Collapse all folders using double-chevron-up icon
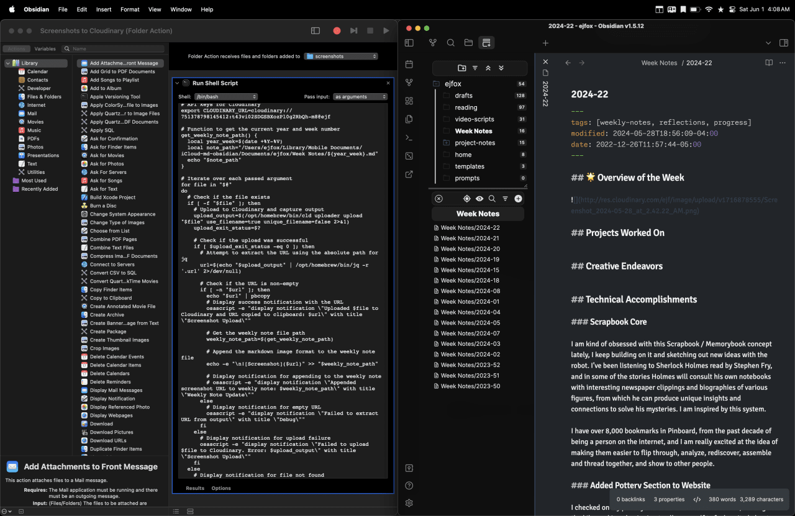 [x=488, y=68]
